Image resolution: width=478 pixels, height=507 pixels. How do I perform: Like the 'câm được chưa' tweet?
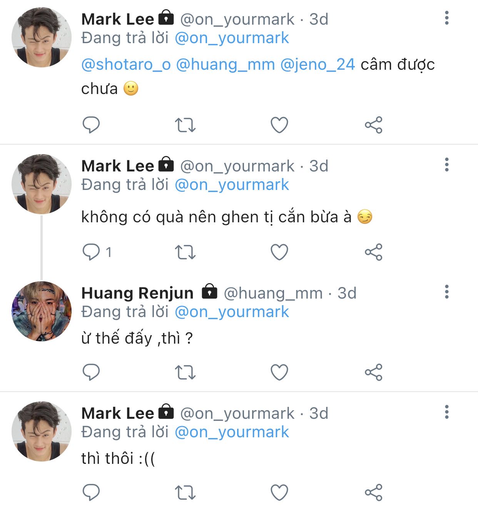point(279,125)
